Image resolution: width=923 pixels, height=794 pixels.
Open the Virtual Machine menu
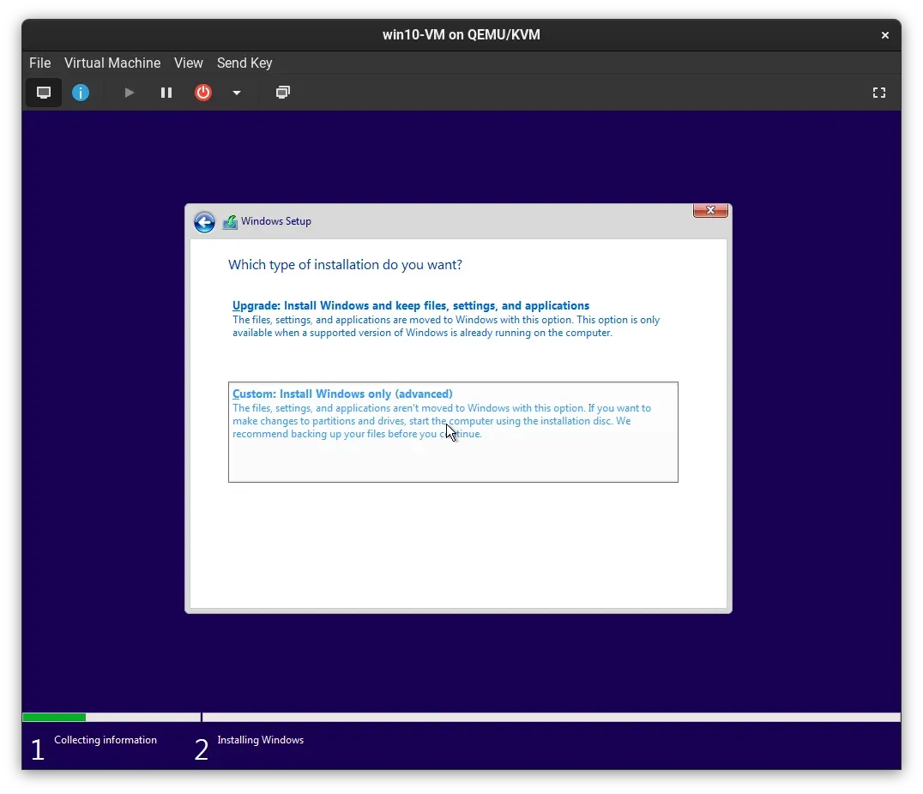click(x=112, y=63)
